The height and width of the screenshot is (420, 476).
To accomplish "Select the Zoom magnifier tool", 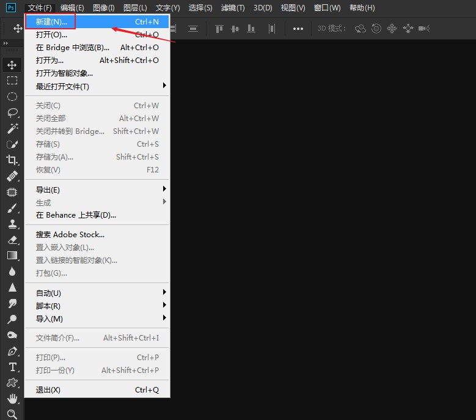I will (x=12, y=414).
